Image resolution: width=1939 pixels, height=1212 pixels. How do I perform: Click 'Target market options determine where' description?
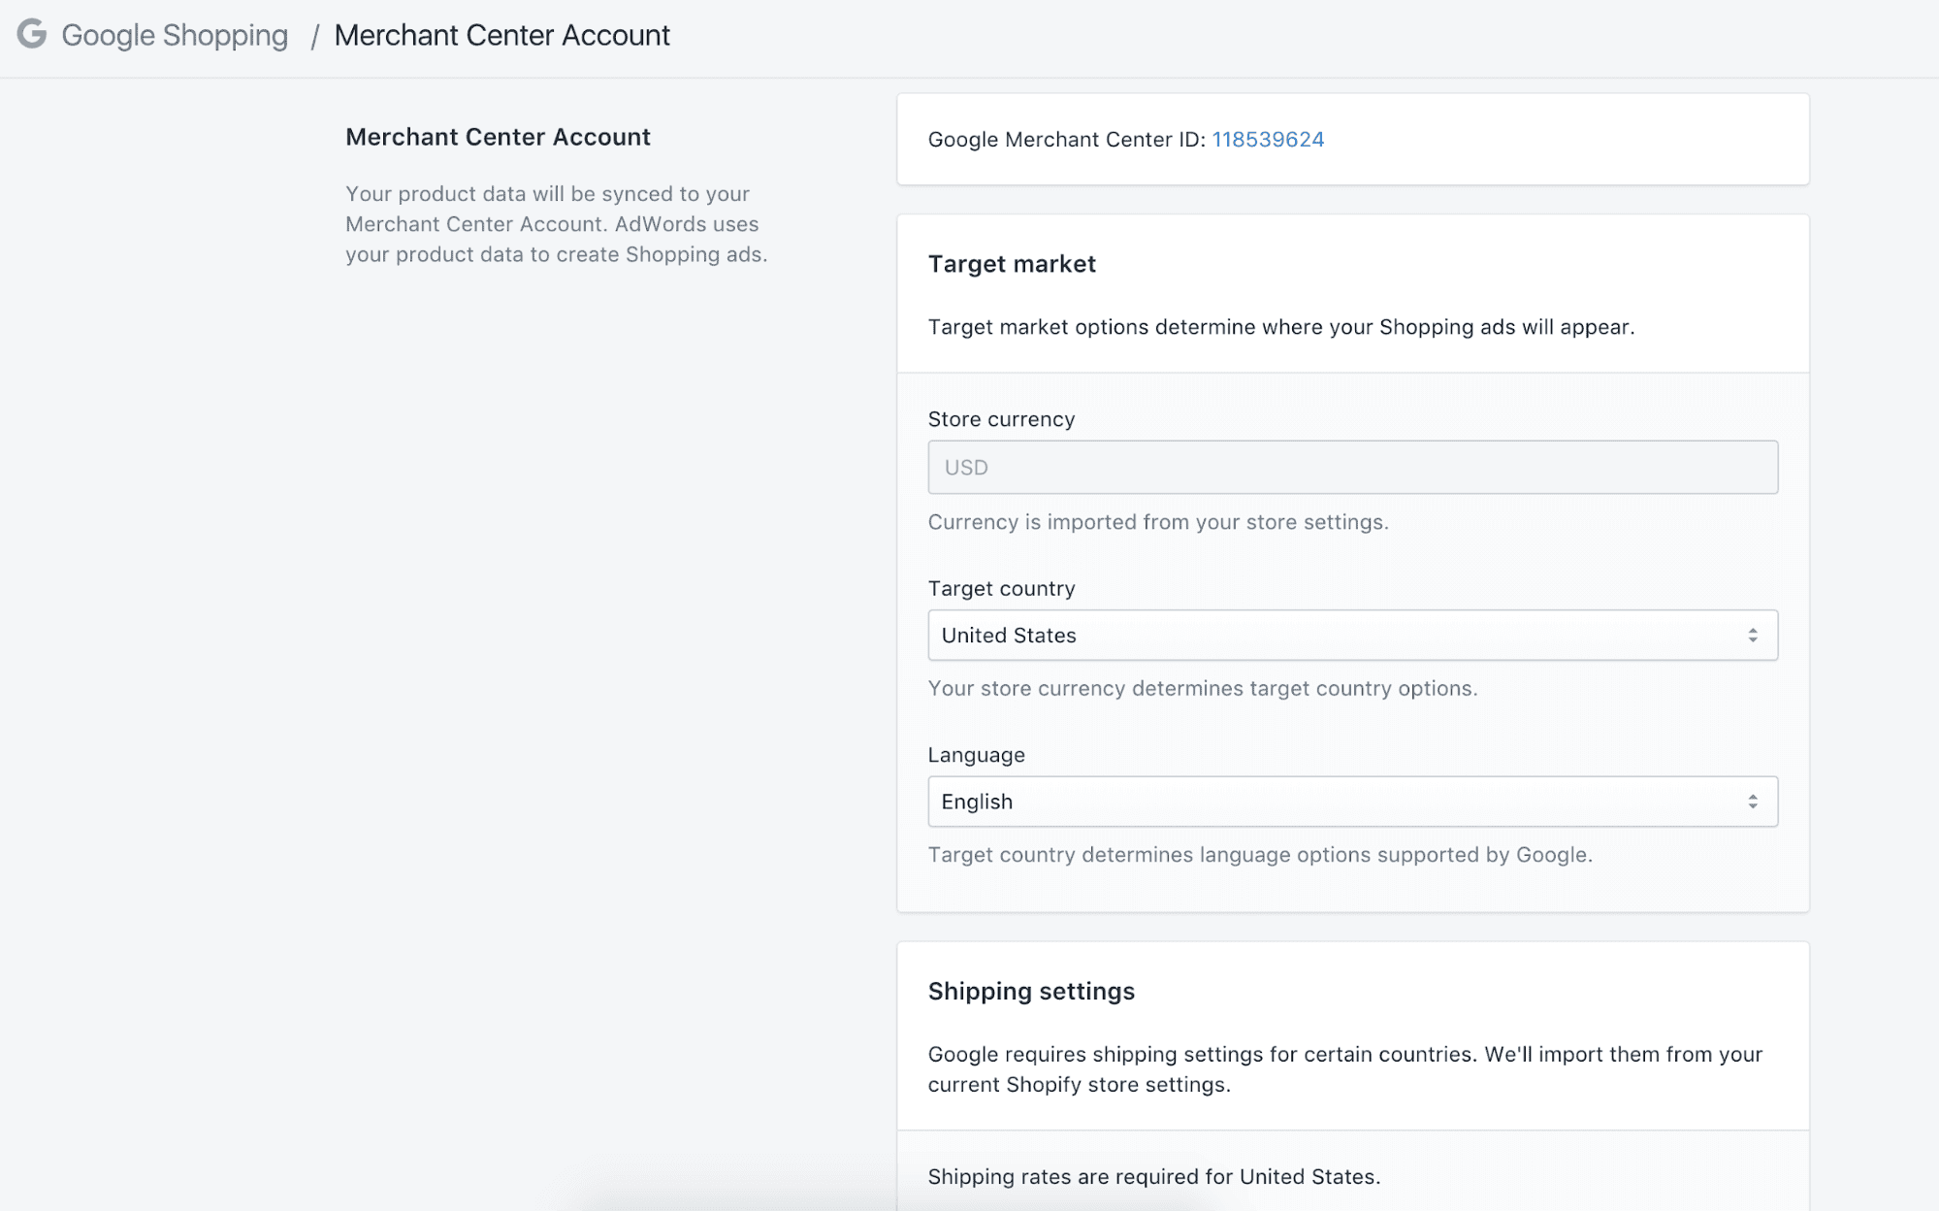pos(1281,327)
